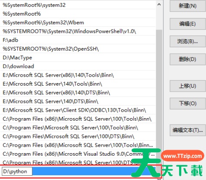Click the D:\python edit field
Image resolution: width=206 pixels, height=180 pixels.
click(17, 171)
